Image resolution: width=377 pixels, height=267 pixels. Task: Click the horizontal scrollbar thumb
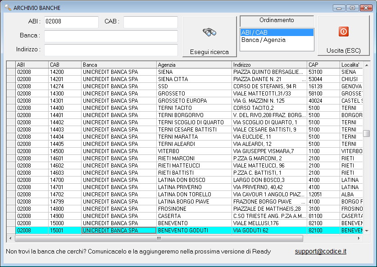point(159,238)
